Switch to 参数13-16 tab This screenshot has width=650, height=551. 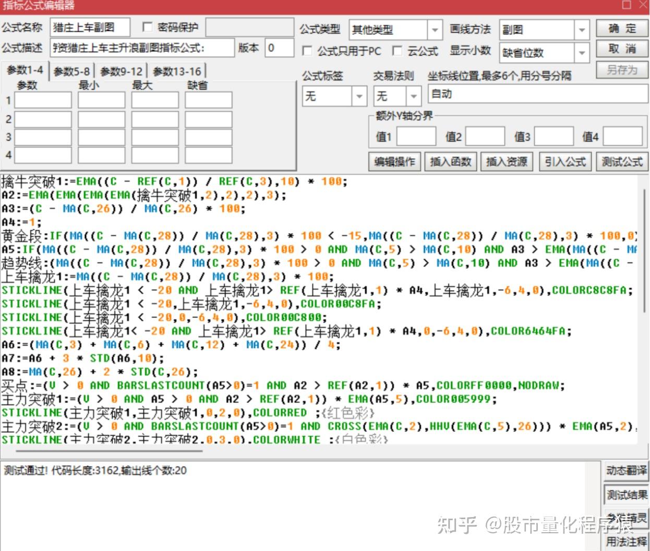(x=177, y=71)
